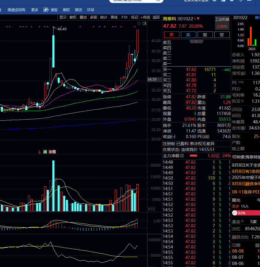Click the 2023 earnings bar chart thumbnail
The image size is (260, 267).
point(252,36)
